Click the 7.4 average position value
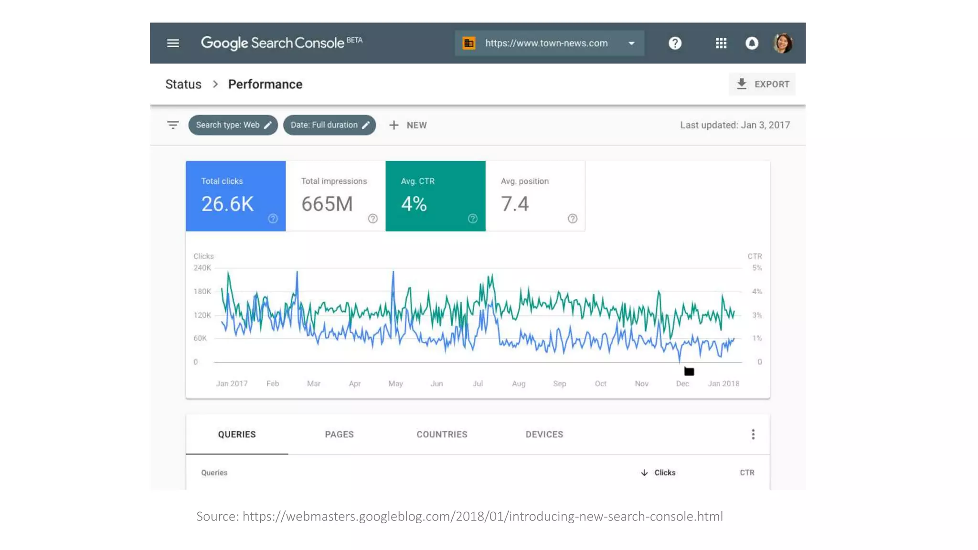The height and width of the screenshot is (550, 978). [x=515, y=204]
